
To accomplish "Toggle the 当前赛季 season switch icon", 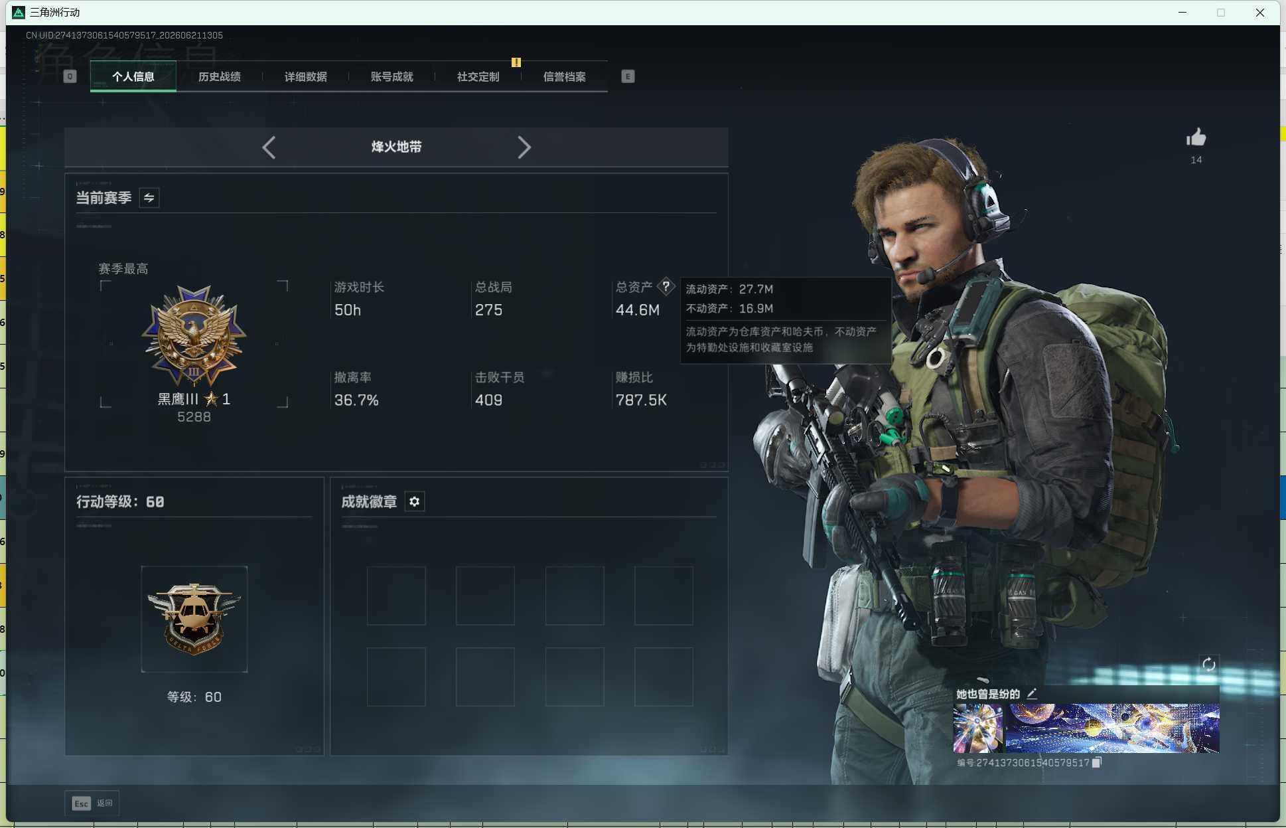I will click(x=149, y=198).
